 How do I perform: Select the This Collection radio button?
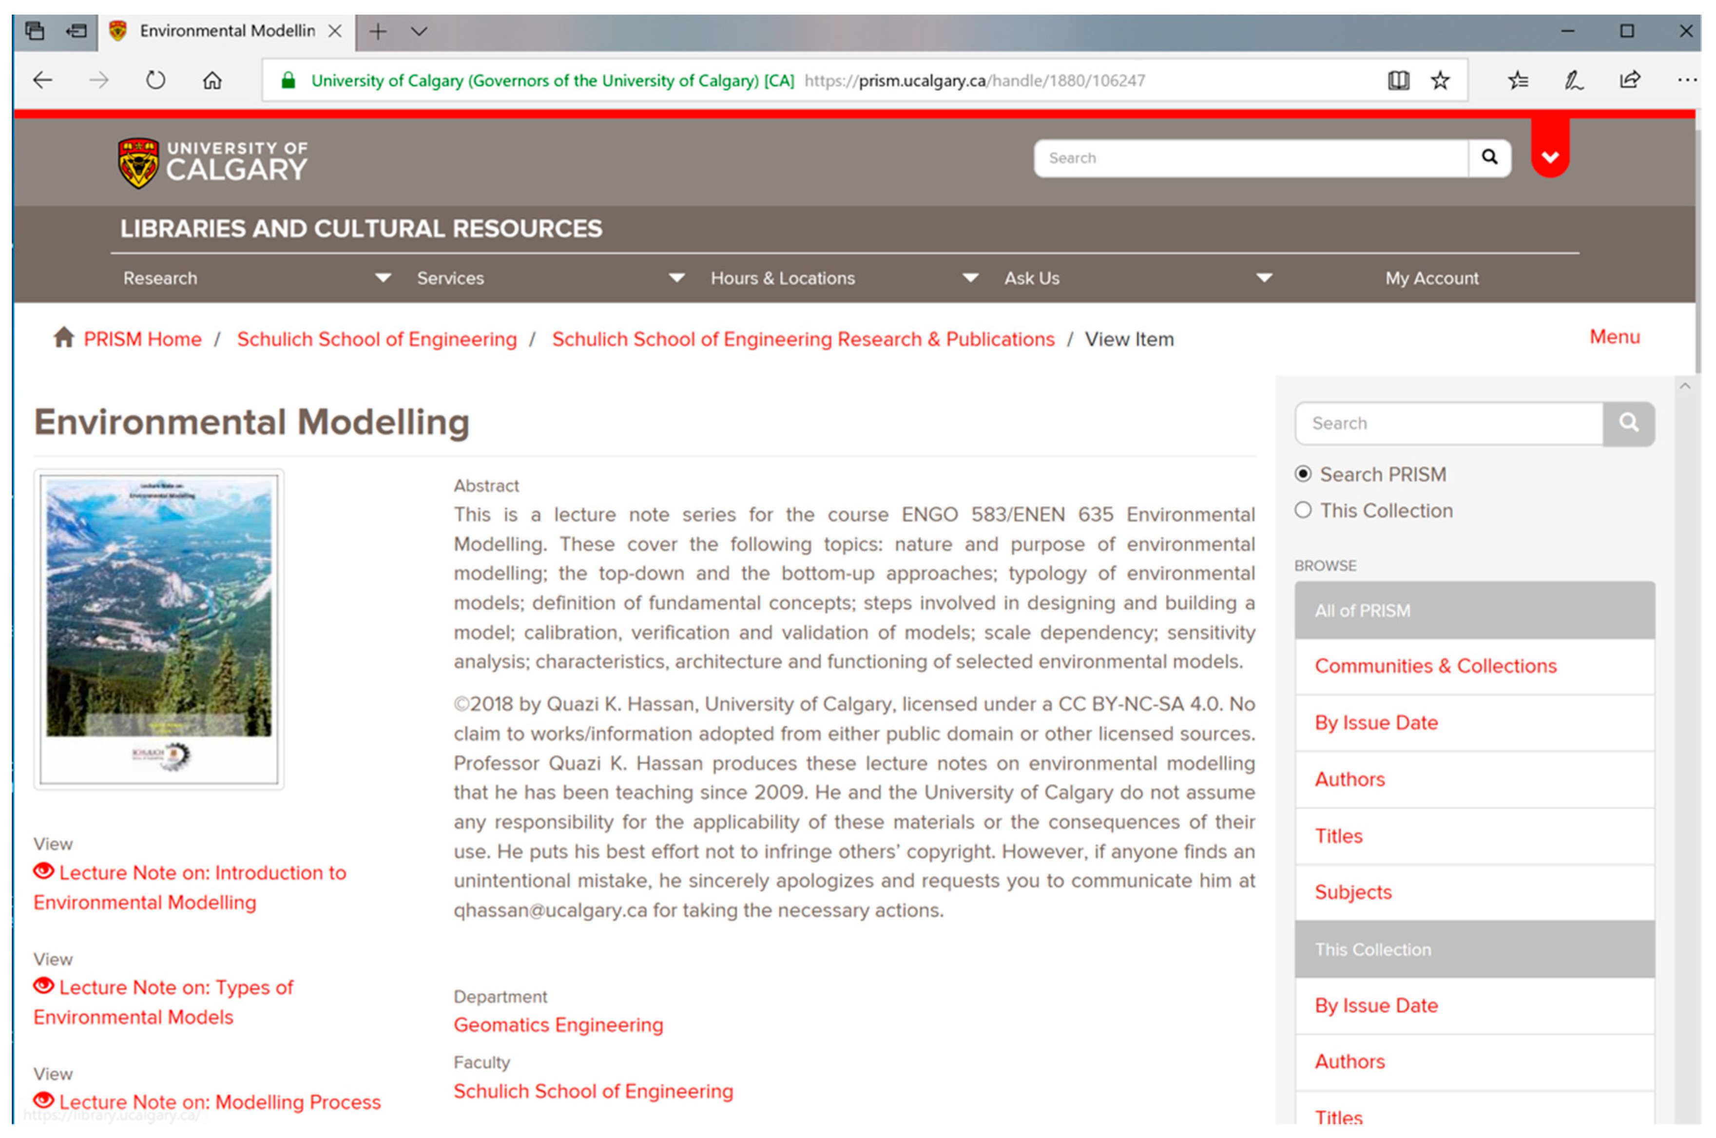(x=1303, y=510)
